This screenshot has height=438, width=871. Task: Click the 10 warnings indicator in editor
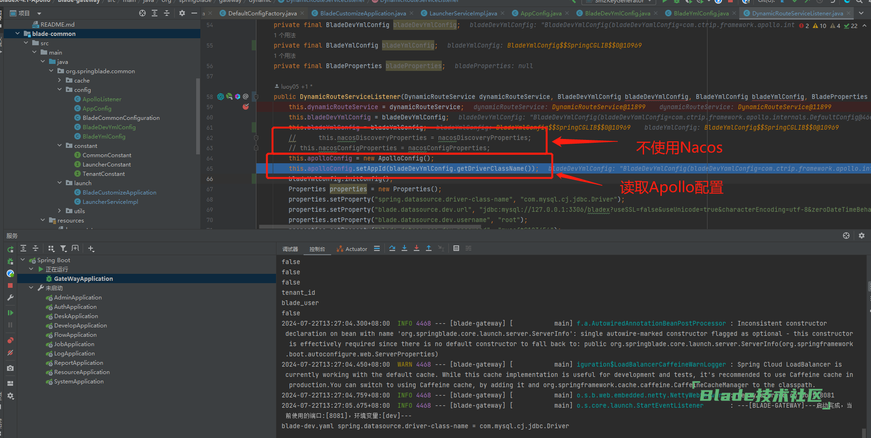coord(820,26)
